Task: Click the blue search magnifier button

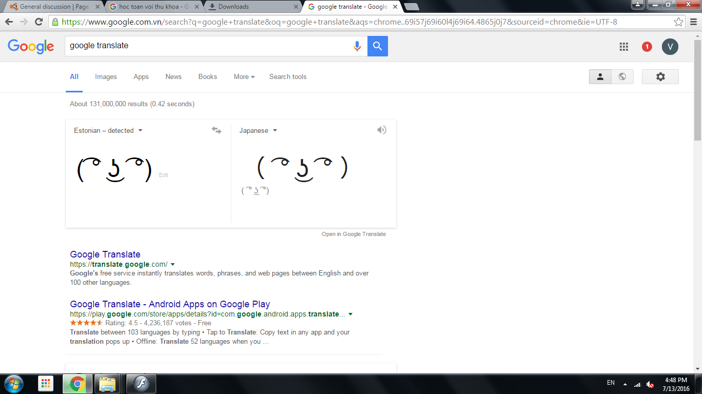Action: pos(378,46)
